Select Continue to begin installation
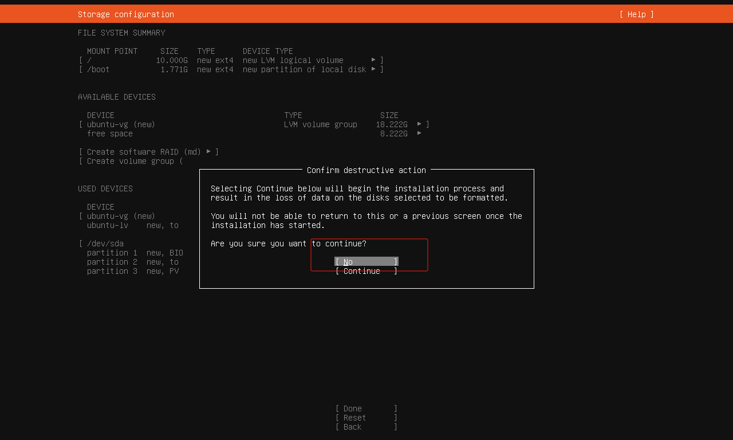 point(366,271)
